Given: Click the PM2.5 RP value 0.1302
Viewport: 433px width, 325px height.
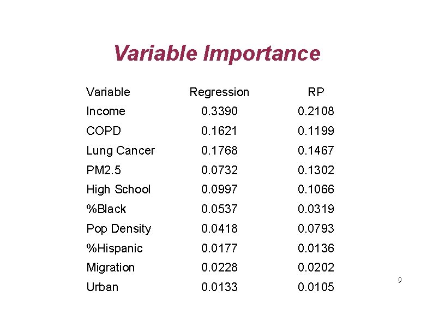Looking at the screenshot, I should tap(316, 170).
